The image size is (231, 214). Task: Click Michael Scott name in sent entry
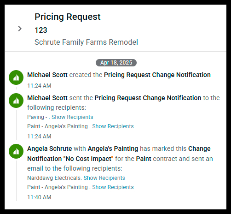[x=47, y=98]
